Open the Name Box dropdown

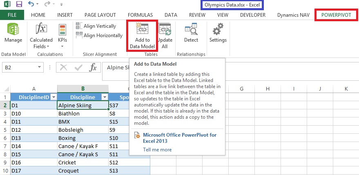coord(39,67)
